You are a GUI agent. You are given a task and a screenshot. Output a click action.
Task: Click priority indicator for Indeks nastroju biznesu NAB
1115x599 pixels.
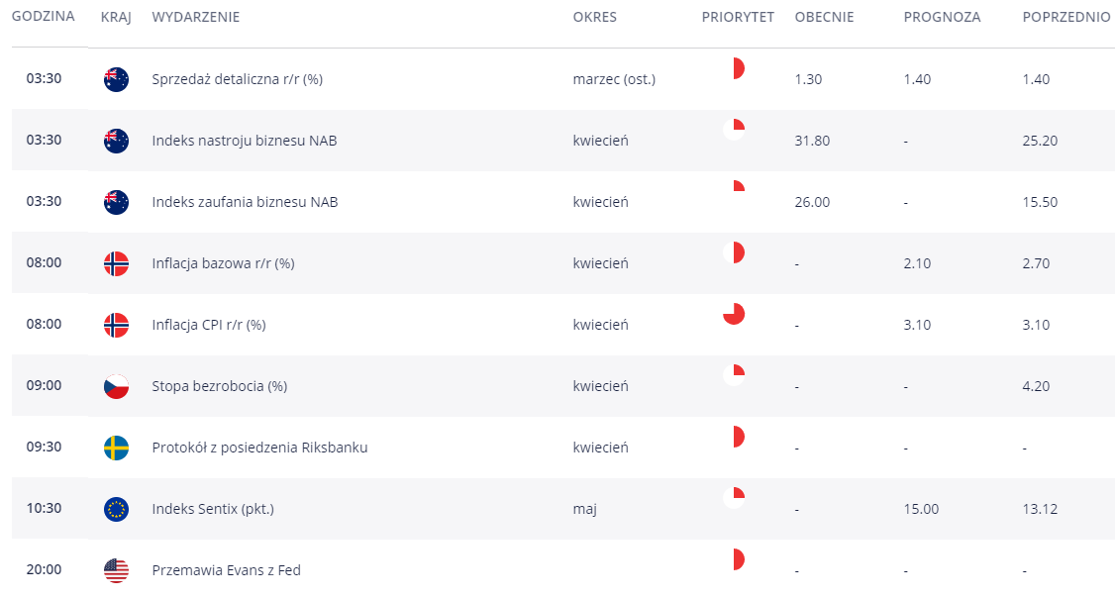coord(734,130)
